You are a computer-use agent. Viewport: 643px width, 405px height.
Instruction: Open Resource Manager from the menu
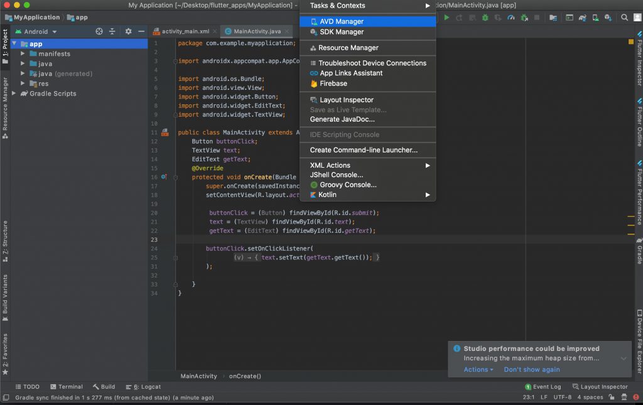coord(368,48)
